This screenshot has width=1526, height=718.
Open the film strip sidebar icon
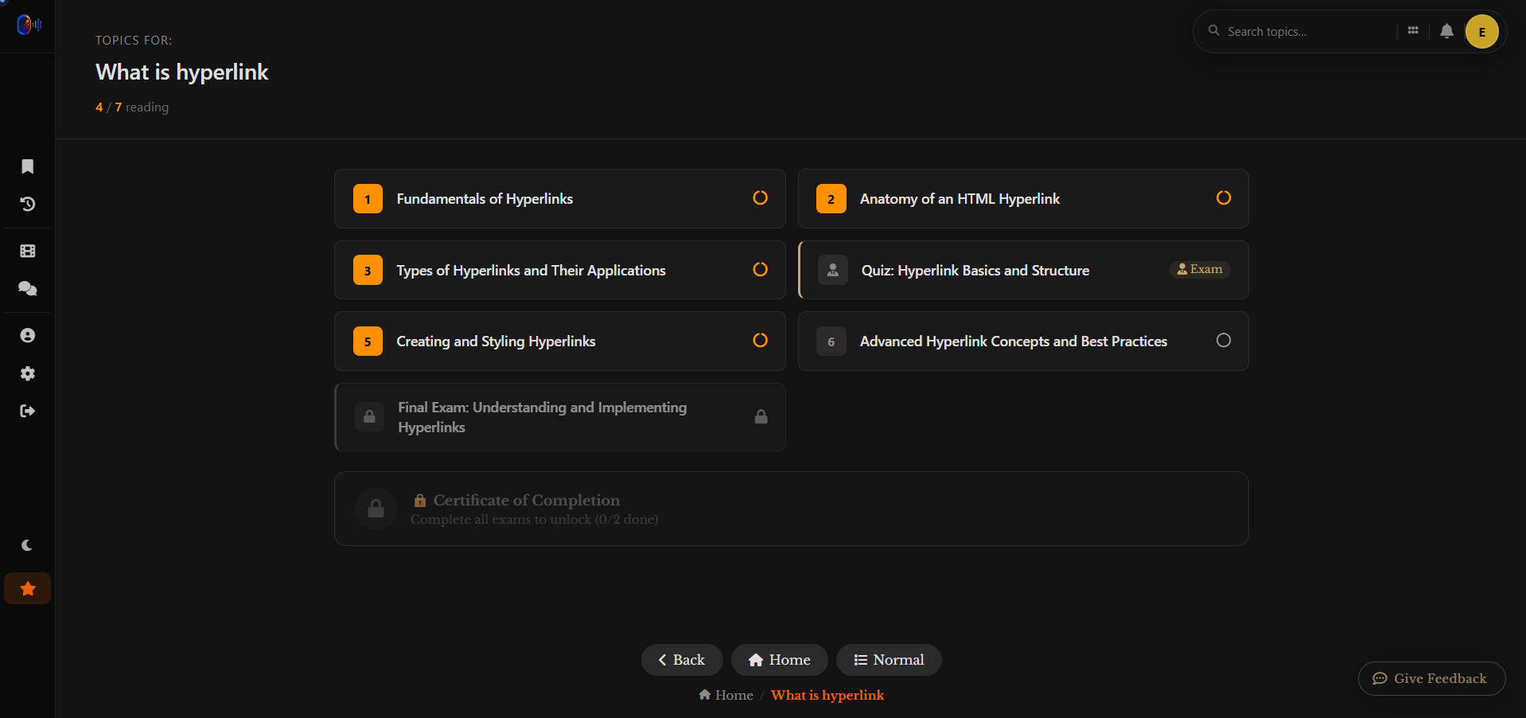point(28,251)
